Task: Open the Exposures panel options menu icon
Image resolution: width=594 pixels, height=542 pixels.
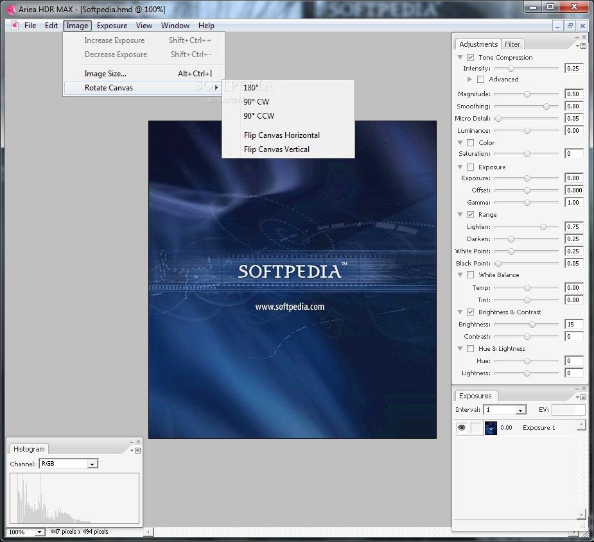Action: click(x=581, y=397)
